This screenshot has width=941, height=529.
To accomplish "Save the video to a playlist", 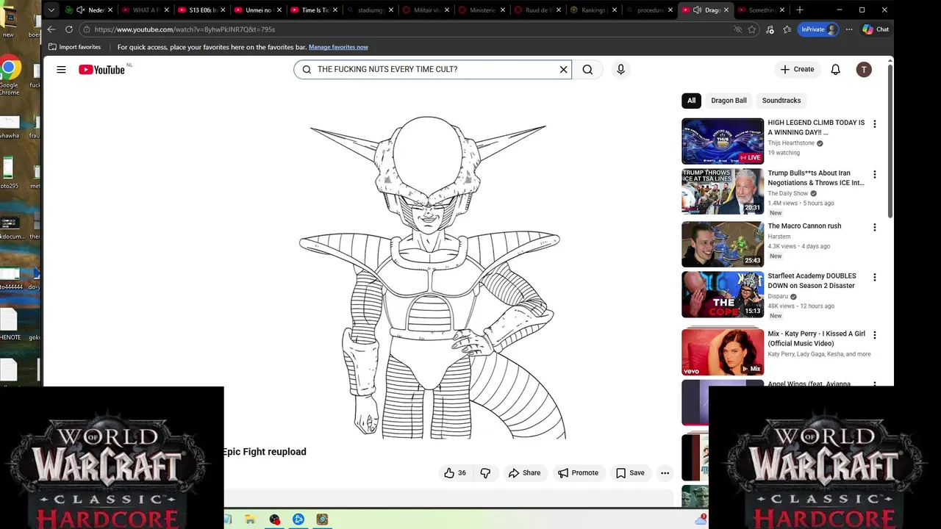I will click(630, 473).
